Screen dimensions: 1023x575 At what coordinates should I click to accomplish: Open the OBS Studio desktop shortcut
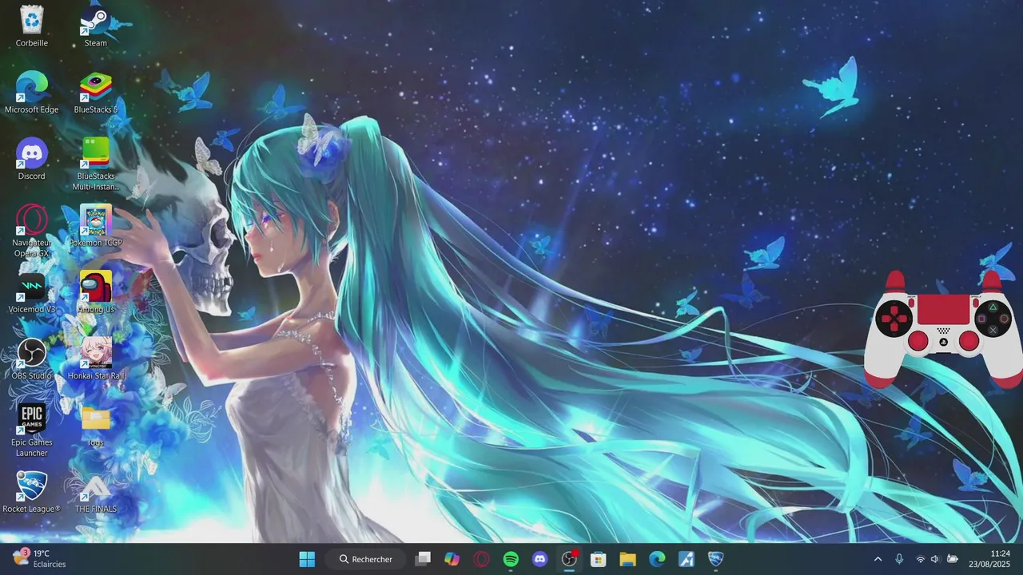[x=32, y=359]
